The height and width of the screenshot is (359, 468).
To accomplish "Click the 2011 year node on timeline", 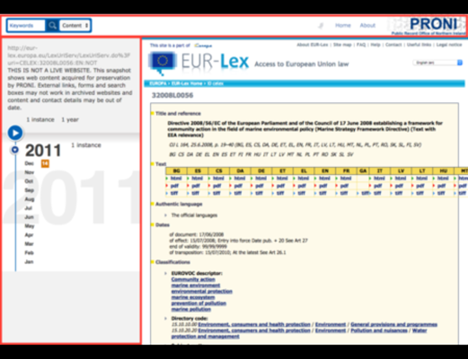I will pos(15,150).
